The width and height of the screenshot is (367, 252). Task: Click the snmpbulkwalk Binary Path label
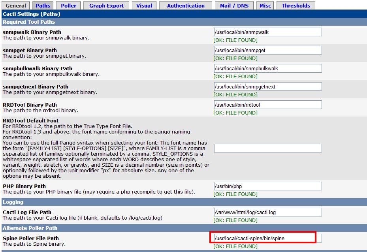[38, 69]
